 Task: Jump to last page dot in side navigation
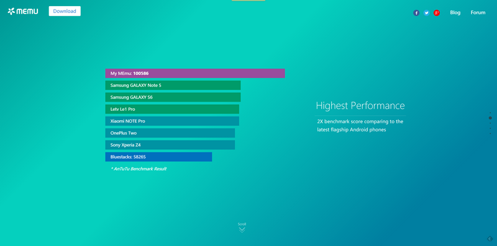490,133
